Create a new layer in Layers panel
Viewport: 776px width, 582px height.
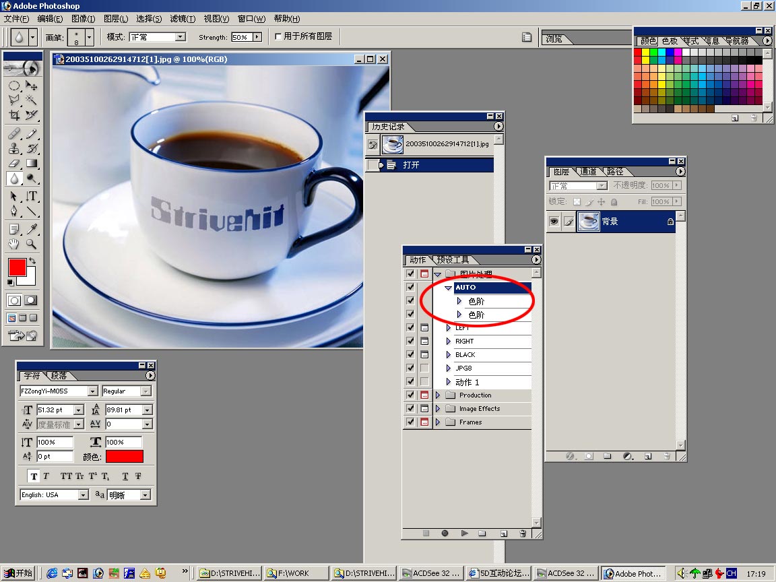pyautogui.click(x=648, y=456)
